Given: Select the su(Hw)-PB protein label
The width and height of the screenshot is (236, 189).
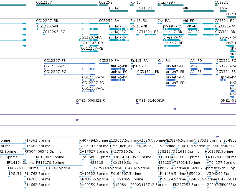Looking at the screenshot, I should pos(119,66).
